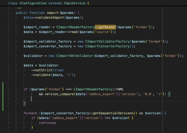Click the '8.0' version string

pyautogui.click(x=149, y=94)
